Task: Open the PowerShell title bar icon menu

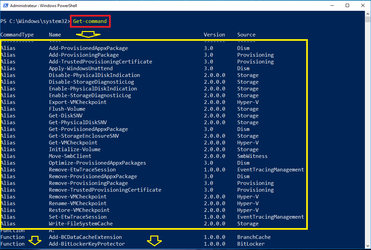Action: [x=5, y=5]
